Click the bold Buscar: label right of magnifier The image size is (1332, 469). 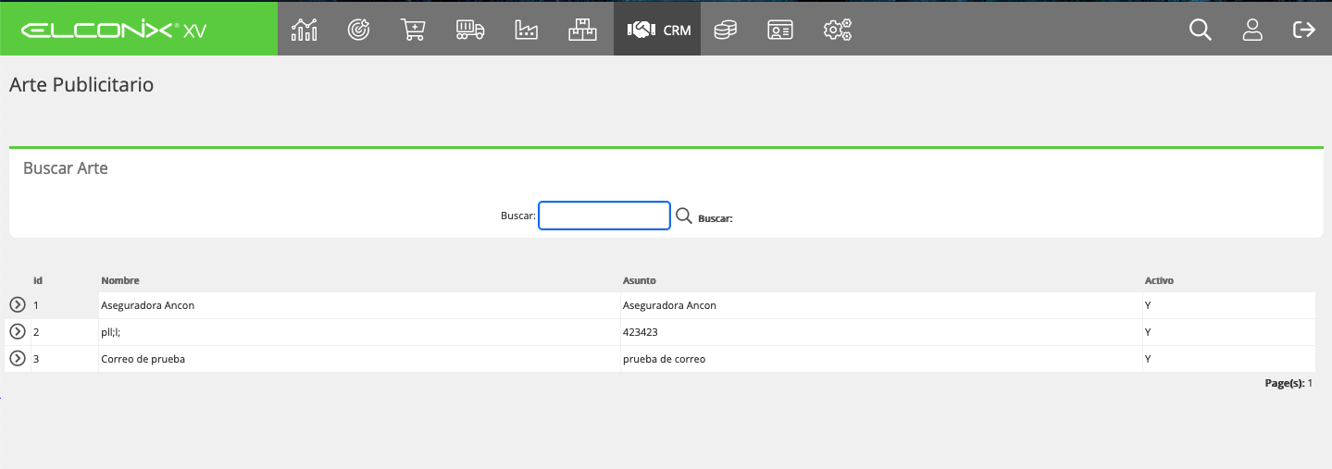716,219
